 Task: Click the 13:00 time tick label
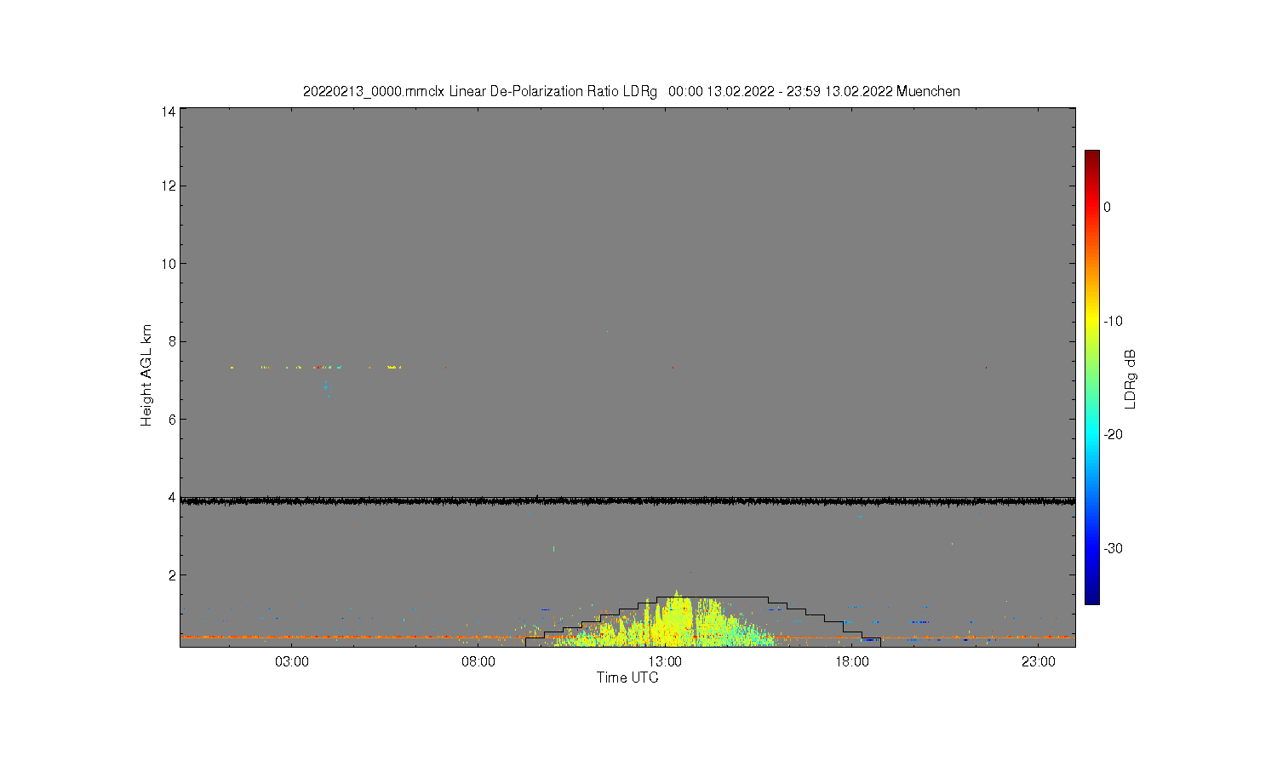pos(665,661)
